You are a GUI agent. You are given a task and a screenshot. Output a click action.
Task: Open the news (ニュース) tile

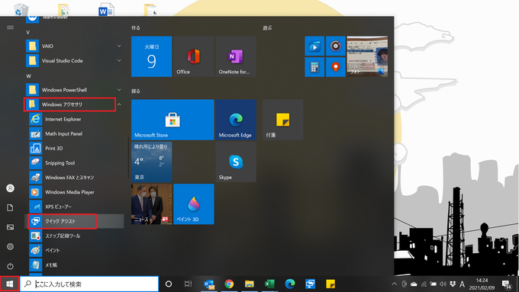[x=152, y=204]
